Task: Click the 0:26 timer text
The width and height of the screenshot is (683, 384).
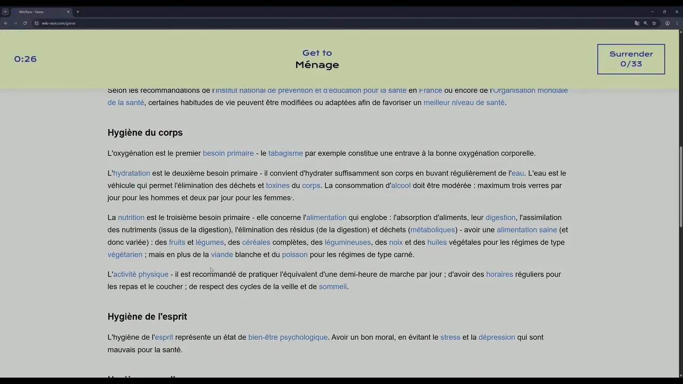Action: (x=25, y=59)
